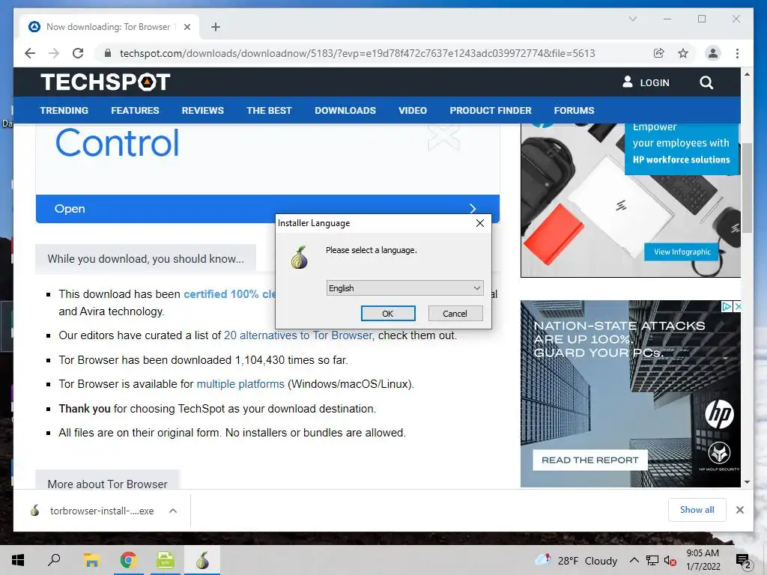The height and width of the screenshot is (575, 767).
Task: Click the muted volume tray icon
Action: click(x=670, y=561)
